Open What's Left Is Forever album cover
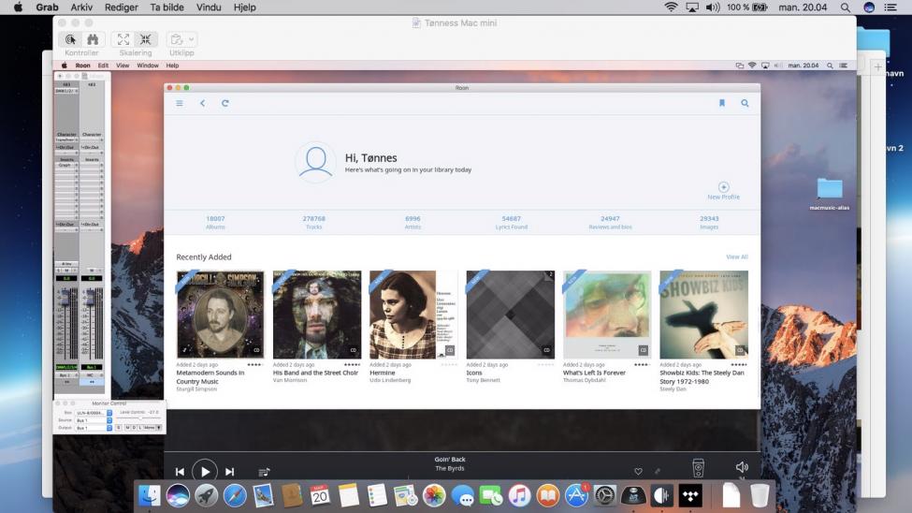 [x=607, y=315]
